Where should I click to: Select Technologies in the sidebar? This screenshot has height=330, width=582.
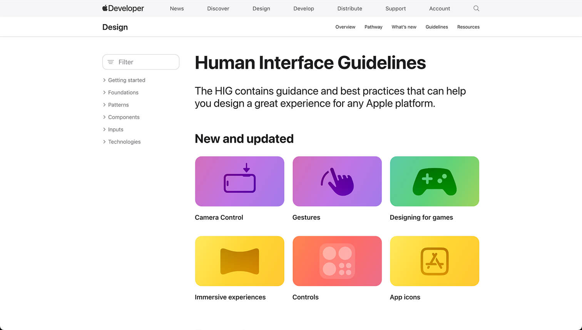click(x=124, y=142)
